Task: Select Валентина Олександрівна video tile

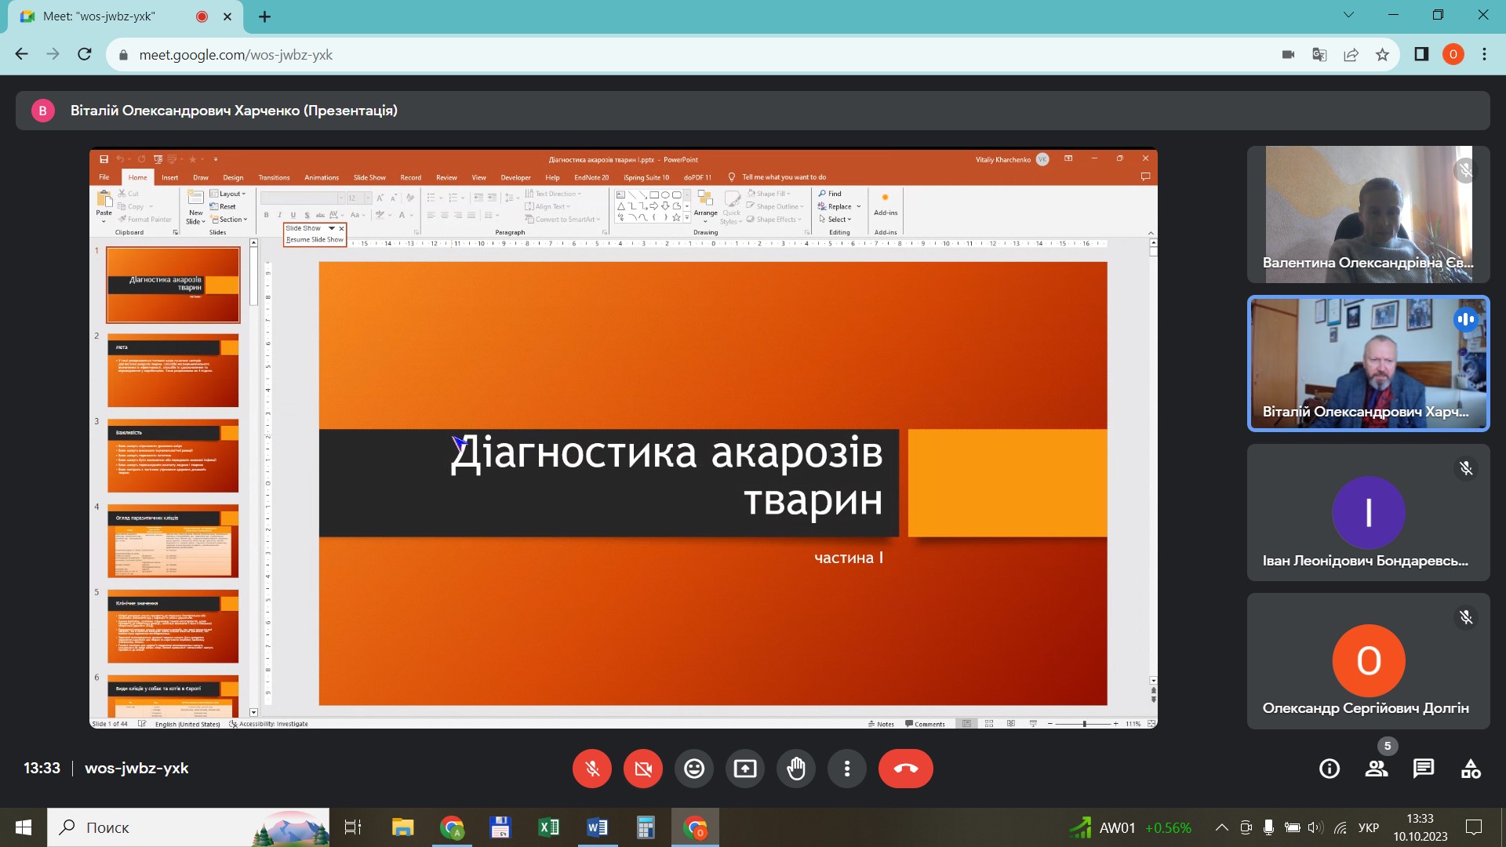Action: tap(1369, 214)
